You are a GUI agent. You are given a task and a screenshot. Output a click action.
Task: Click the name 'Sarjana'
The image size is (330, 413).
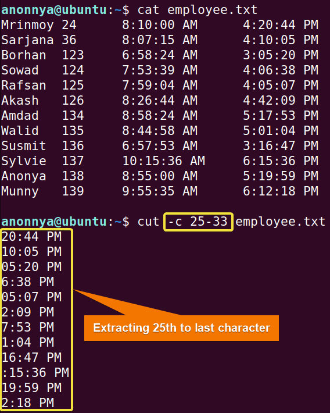(x=27, y=41)
